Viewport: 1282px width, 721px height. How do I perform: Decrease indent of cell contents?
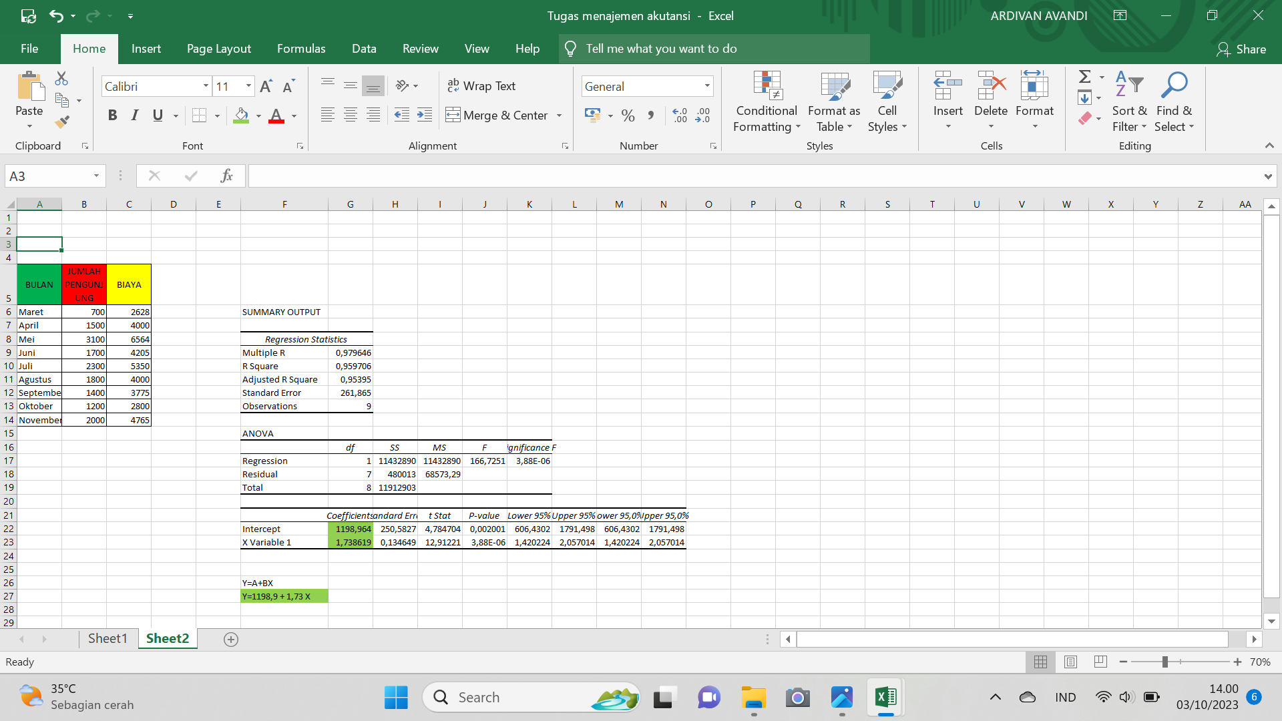pos(402,115)
